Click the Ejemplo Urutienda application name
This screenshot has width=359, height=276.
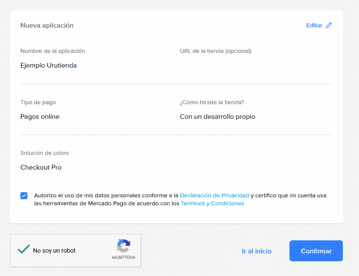pos(49,65)
